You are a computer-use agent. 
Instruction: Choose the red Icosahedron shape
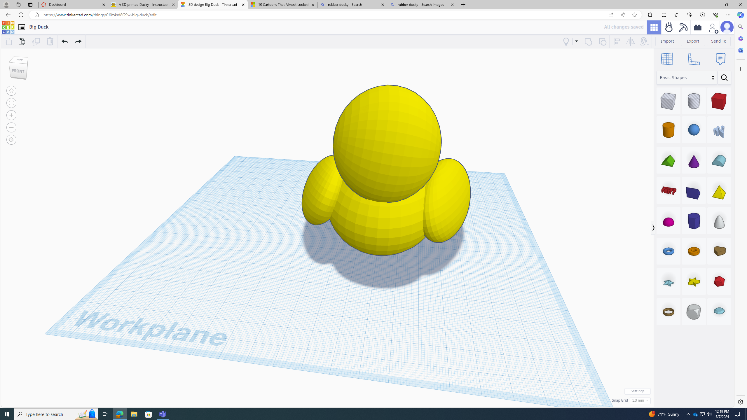coord(719,281)
